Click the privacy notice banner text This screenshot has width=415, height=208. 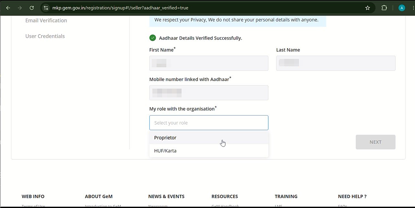pyautogui.click(x=236, y=20)
